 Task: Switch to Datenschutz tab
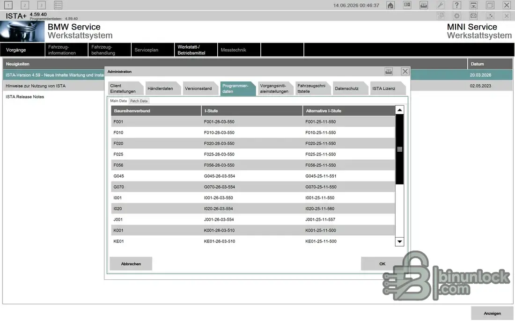coord(351,88)
